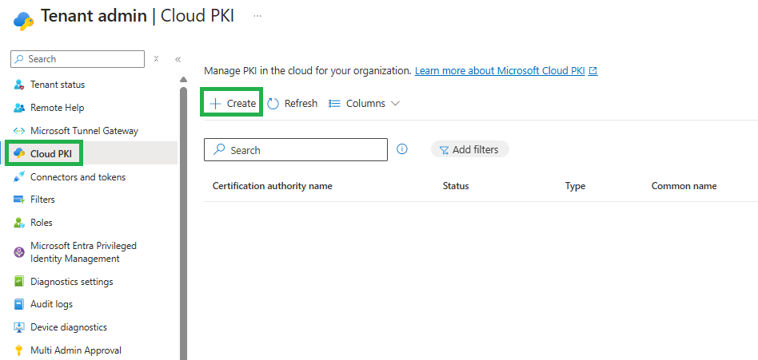Screen dimensions: 758x360
Task: Click the certification authority Search field
Action: (x=304, y=150)
